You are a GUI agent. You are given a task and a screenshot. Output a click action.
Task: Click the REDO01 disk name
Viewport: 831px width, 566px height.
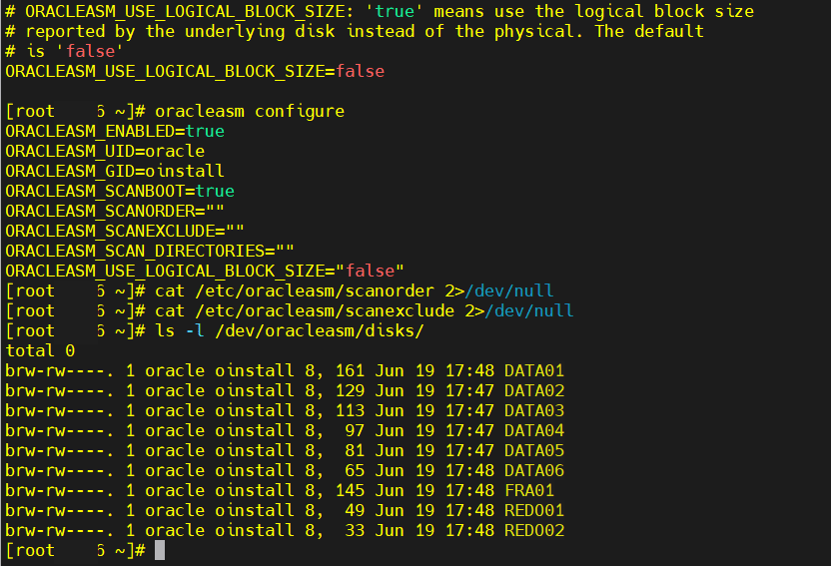point(534,510)
